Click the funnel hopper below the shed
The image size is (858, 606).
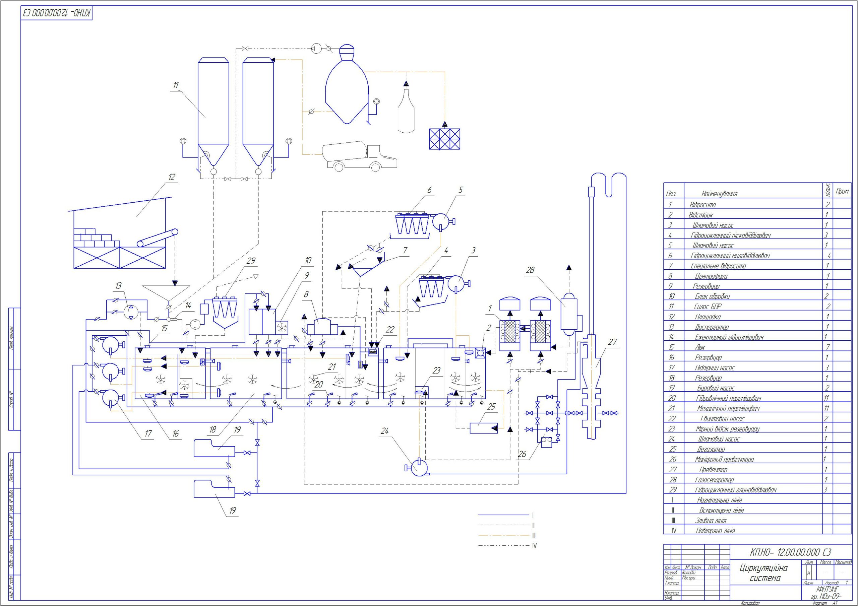[166, 293]
